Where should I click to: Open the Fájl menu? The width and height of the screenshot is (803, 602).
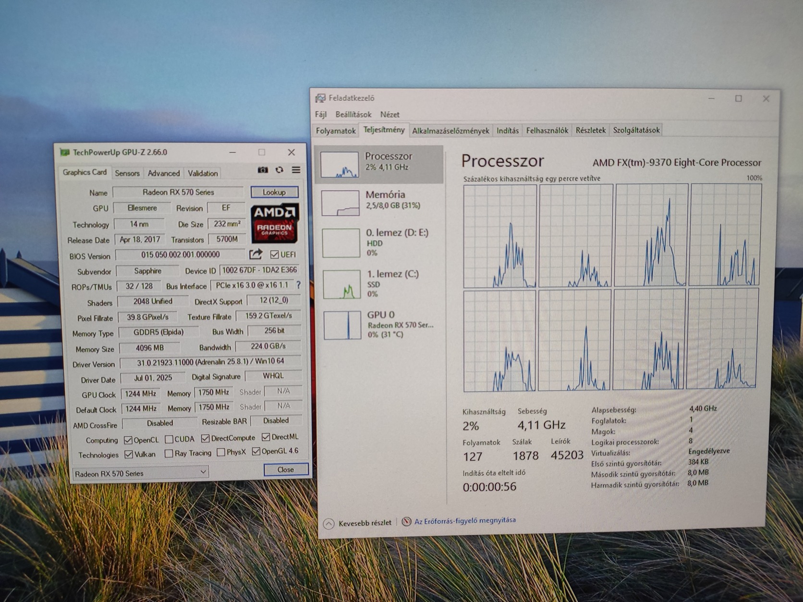coord(321,115)
